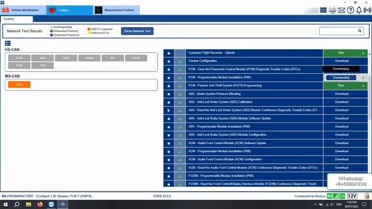
Task: Toggle favorite star for PCM Clear DTCs row
Action: coord(169,70)
